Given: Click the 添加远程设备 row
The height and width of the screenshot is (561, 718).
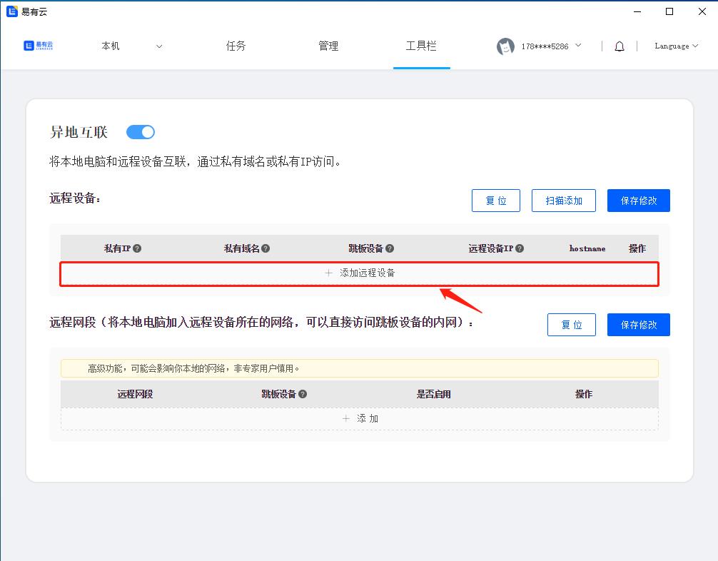Looking at the screenshot, I should [x=360, y=273].
